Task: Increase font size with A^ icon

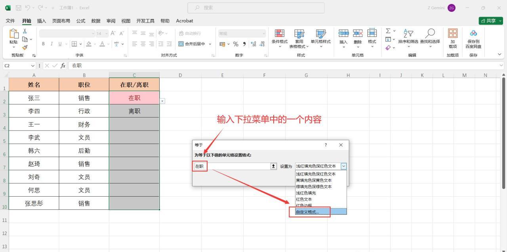Action: [x=113, y=33]
